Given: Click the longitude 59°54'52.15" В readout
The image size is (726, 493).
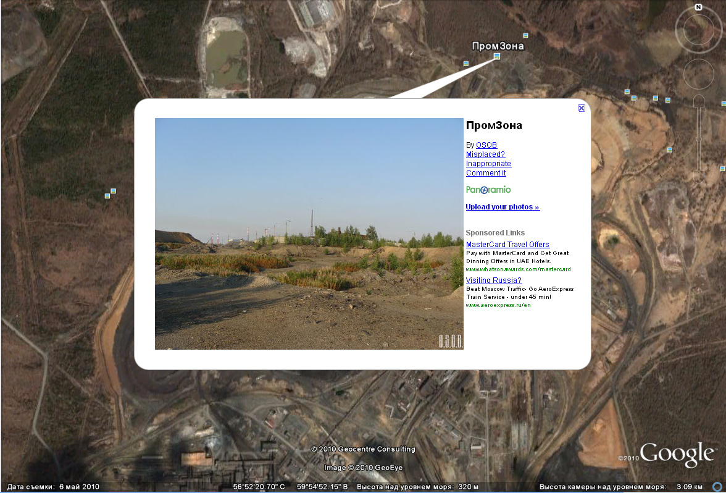Looking at the screenshot, I should (x=322, y=487).
